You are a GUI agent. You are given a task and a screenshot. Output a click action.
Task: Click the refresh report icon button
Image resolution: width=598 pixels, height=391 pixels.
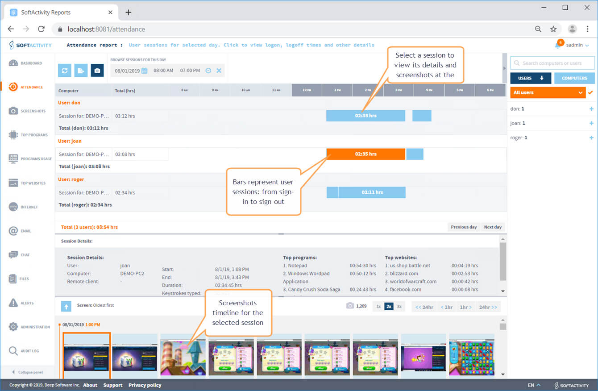click(65, 71)
